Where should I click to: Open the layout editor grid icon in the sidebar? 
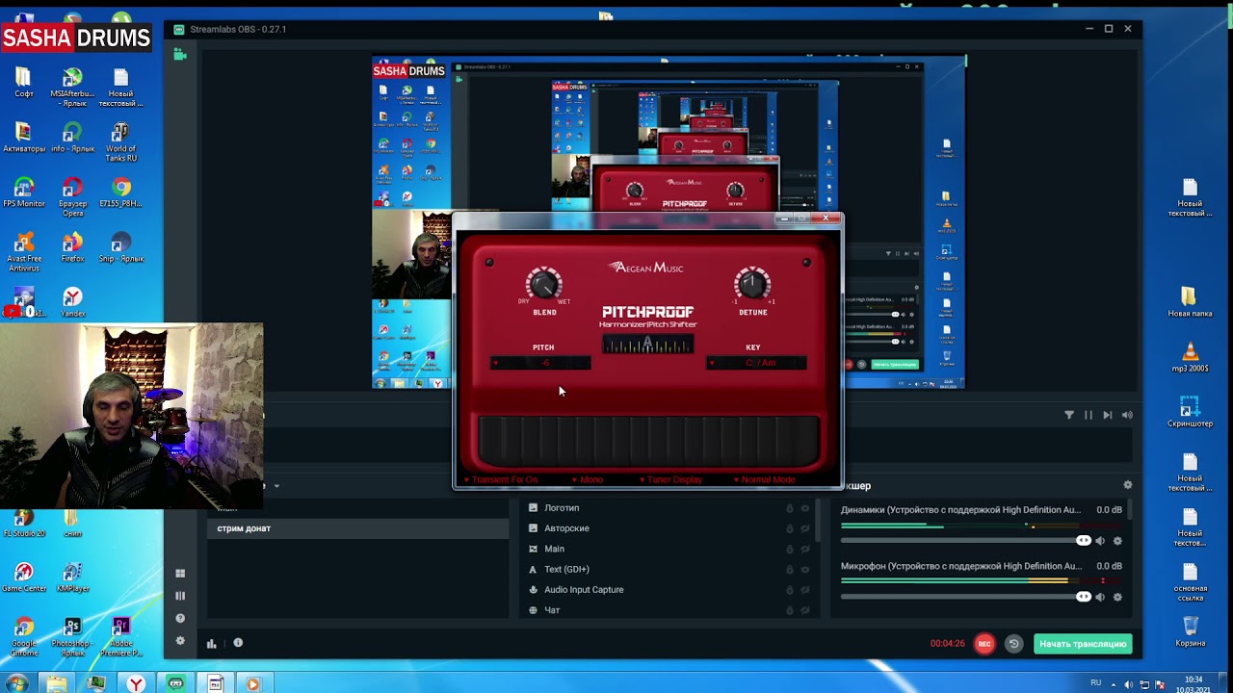(x=179, y=574)
